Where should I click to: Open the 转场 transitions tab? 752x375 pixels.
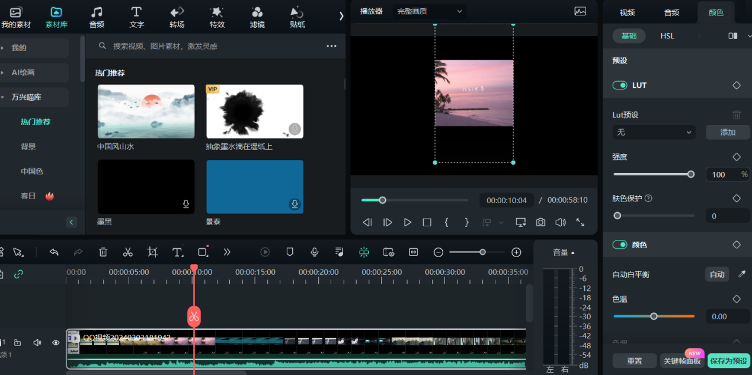177,17
